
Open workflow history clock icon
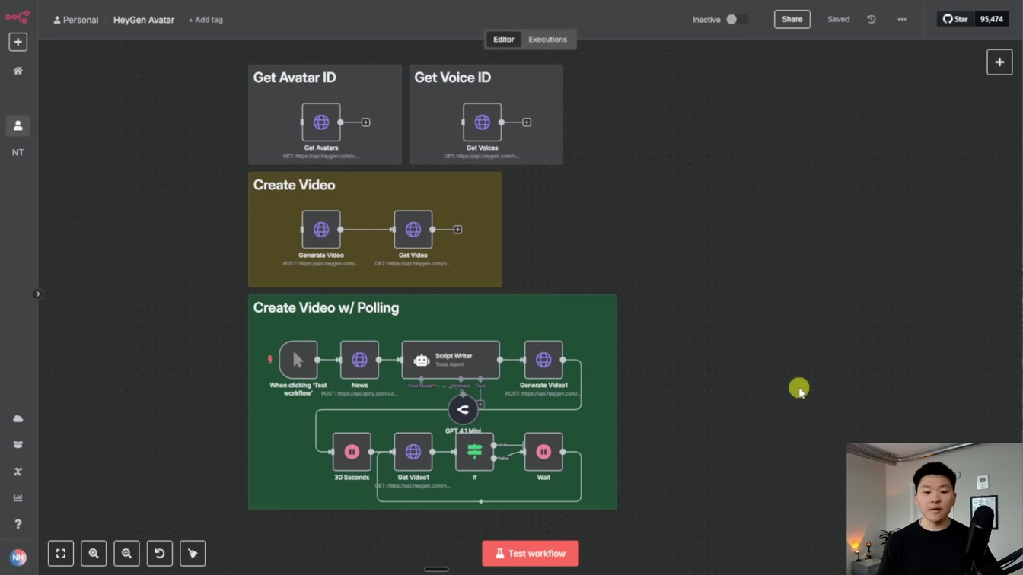(872, 20)
